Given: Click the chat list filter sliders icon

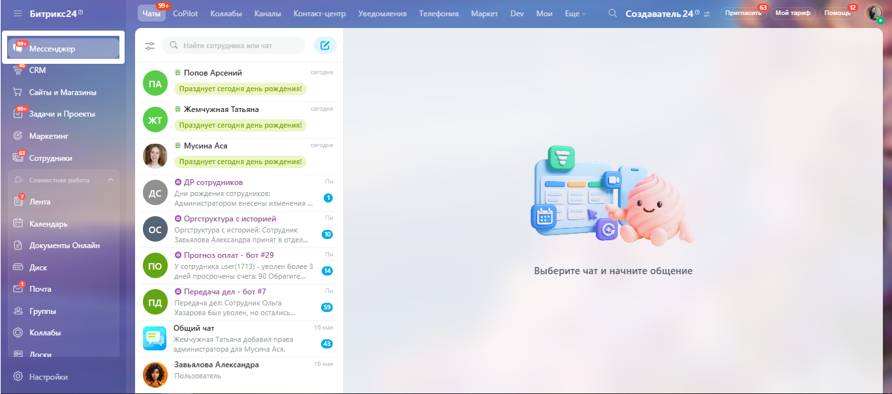Looking at the screenshot, I should [150, 46].
